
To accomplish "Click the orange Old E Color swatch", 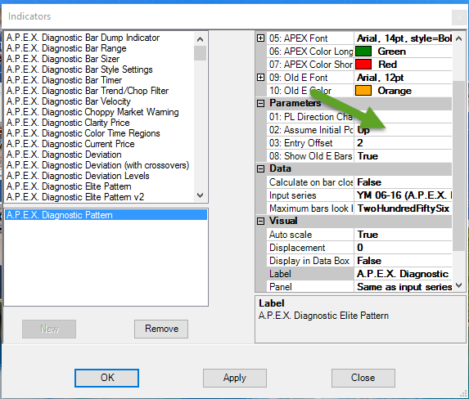I will [363, 91].
